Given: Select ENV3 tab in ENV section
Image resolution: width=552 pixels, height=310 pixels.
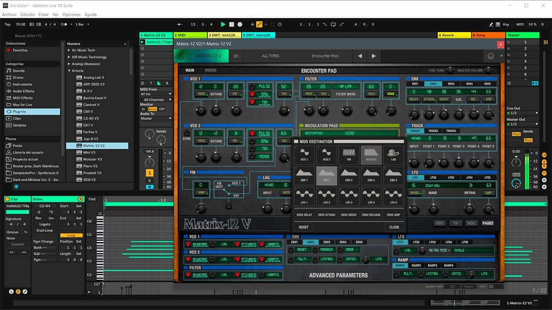Looking at the screenshot, I should [x=451, y=84].
